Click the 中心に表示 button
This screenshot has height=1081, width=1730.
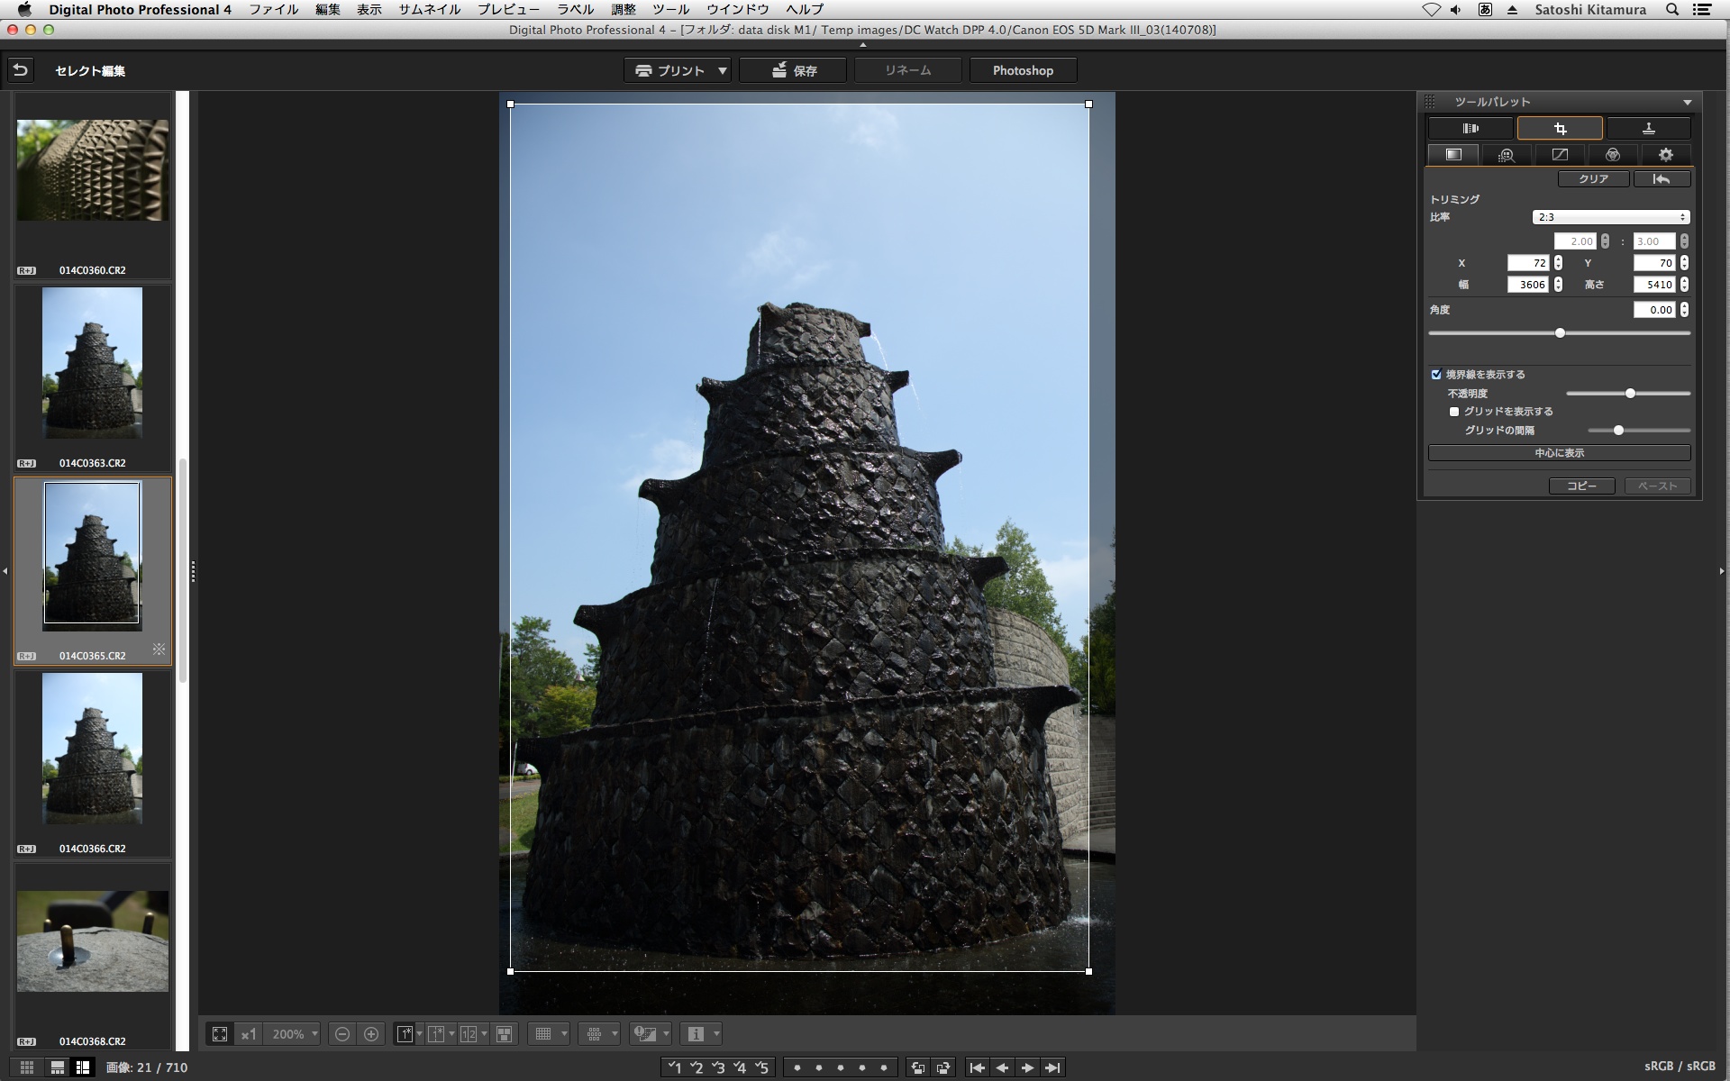click(x=1559, y=453)
